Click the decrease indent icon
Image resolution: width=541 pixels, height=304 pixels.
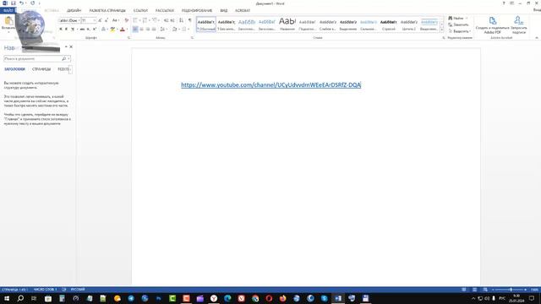pos(166,20)
